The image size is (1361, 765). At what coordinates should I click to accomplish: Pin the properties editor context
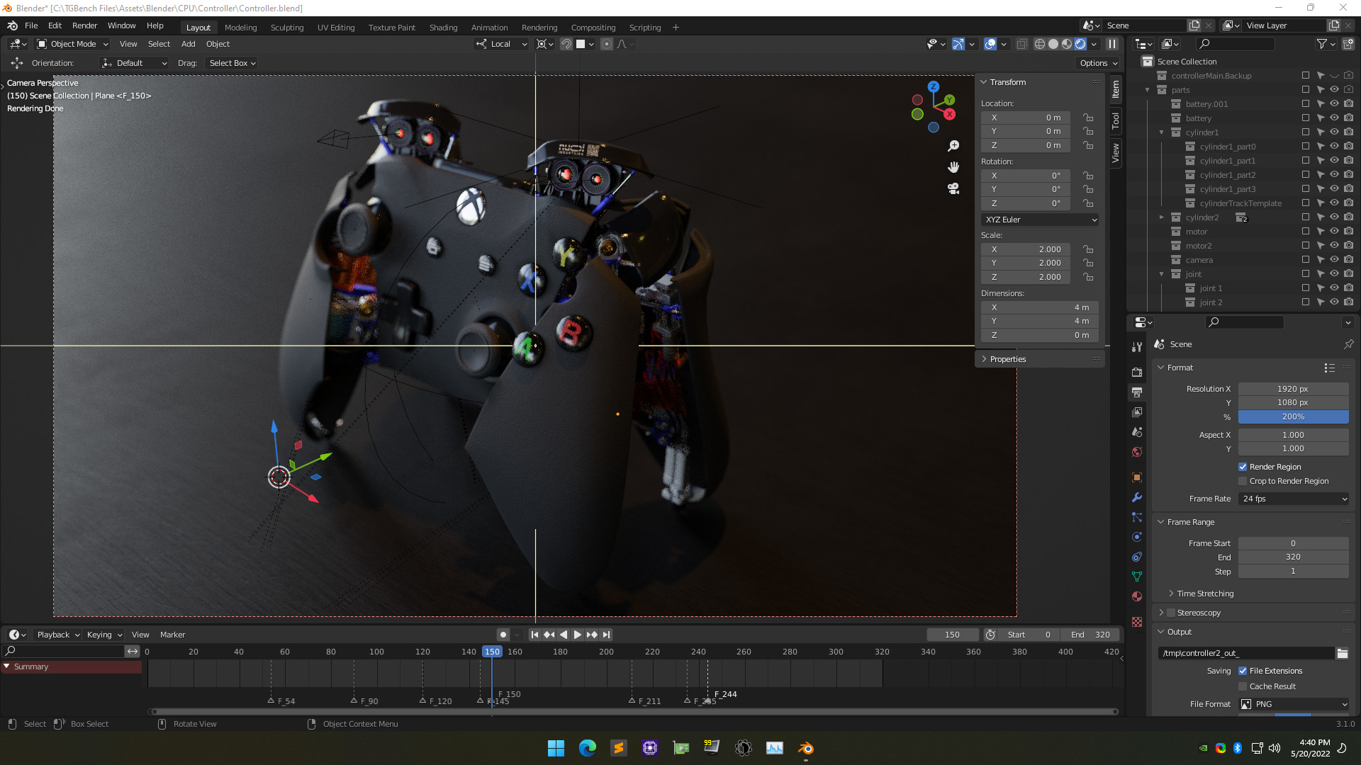[1348, 344]
